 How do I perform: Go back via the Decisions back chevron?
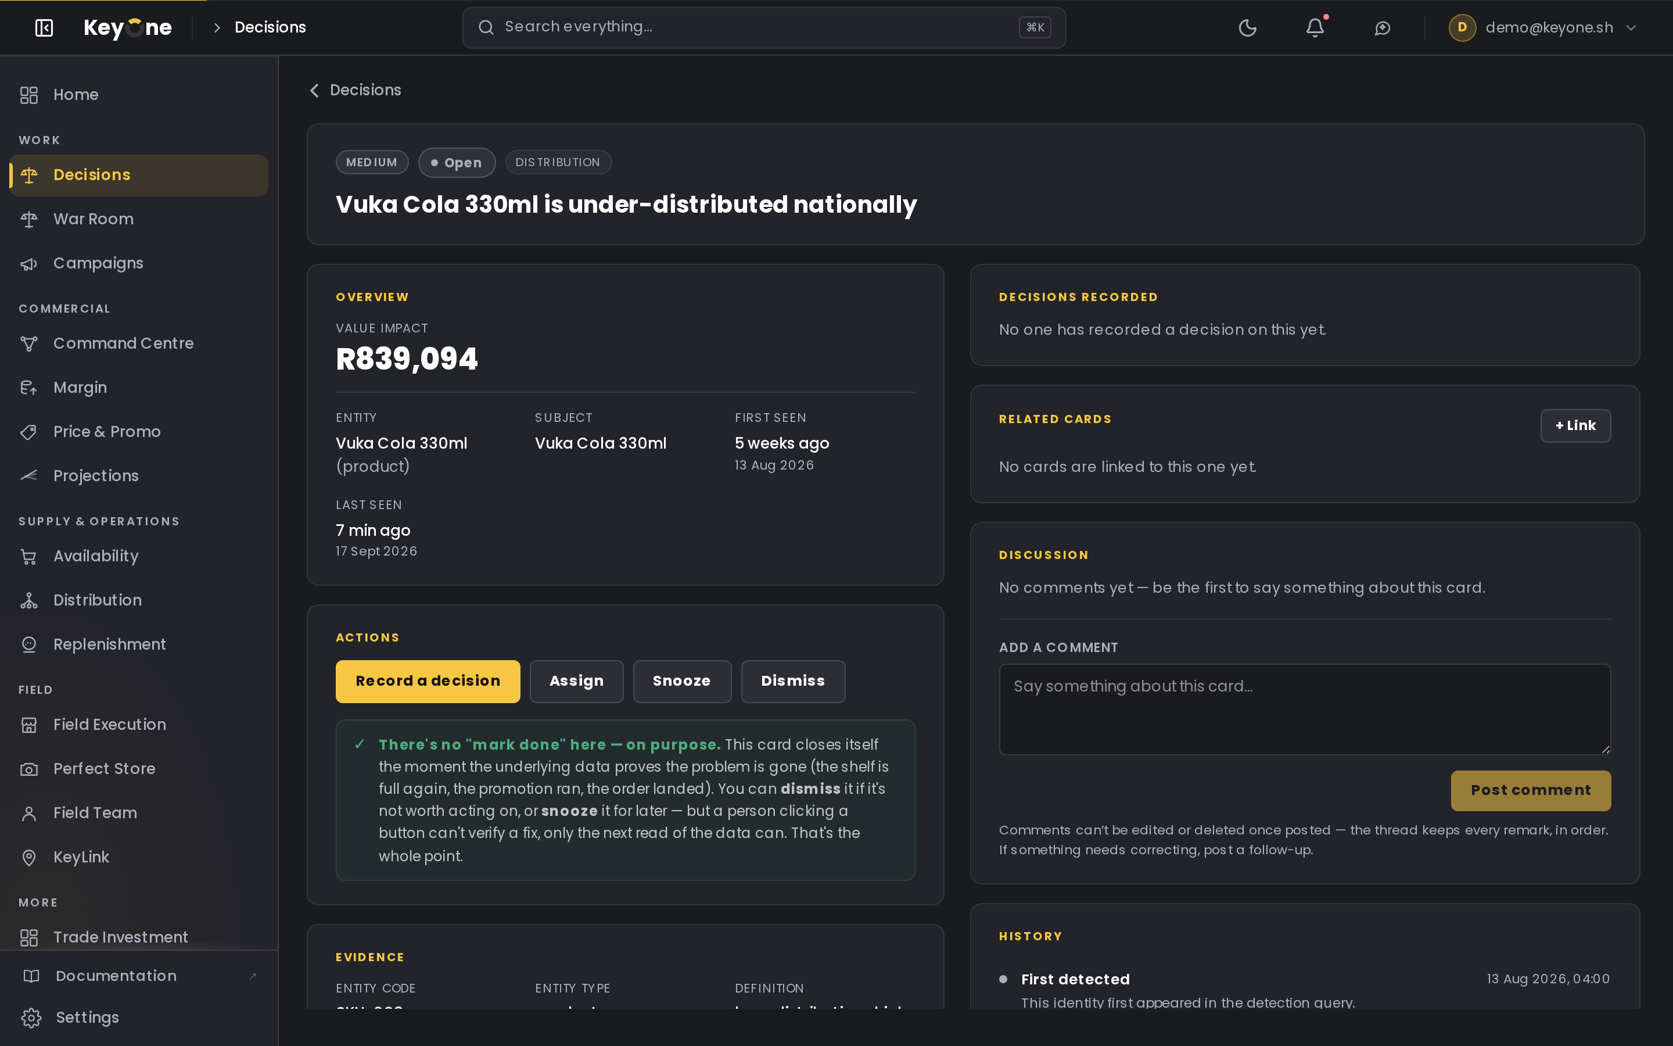pyautogui.click(x=314, y=91)
